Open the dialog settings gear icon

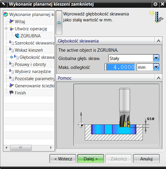155,4
